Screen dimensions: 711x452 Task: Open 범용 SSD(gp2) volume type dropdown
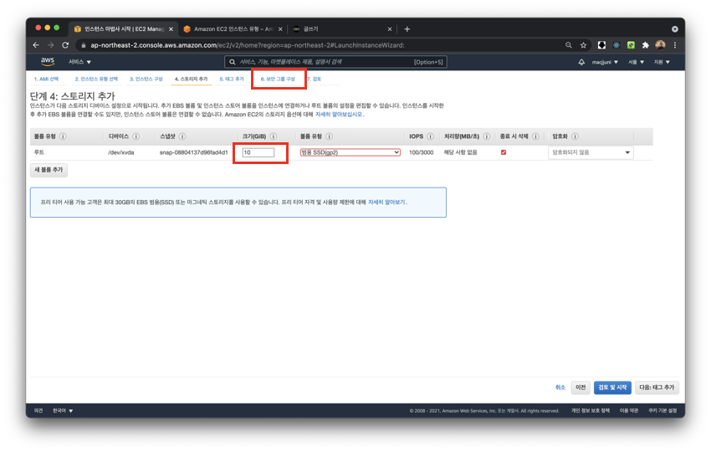[350, 152]
